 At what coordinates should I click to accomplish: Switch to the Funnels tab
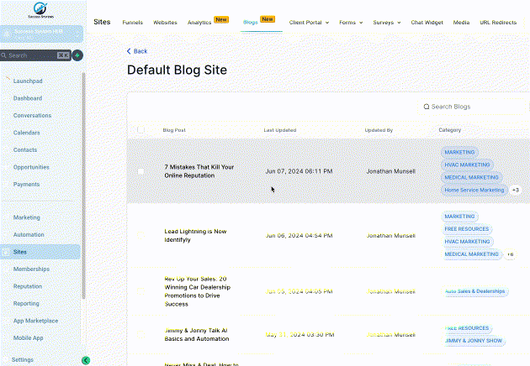tap(132, 22)
